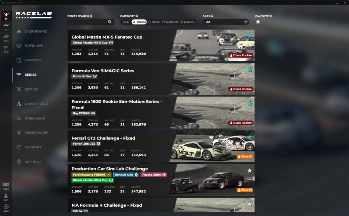The image size is (349, 216).
Task: Click the Series Search help icon
Action: click(x=91, y=16)
